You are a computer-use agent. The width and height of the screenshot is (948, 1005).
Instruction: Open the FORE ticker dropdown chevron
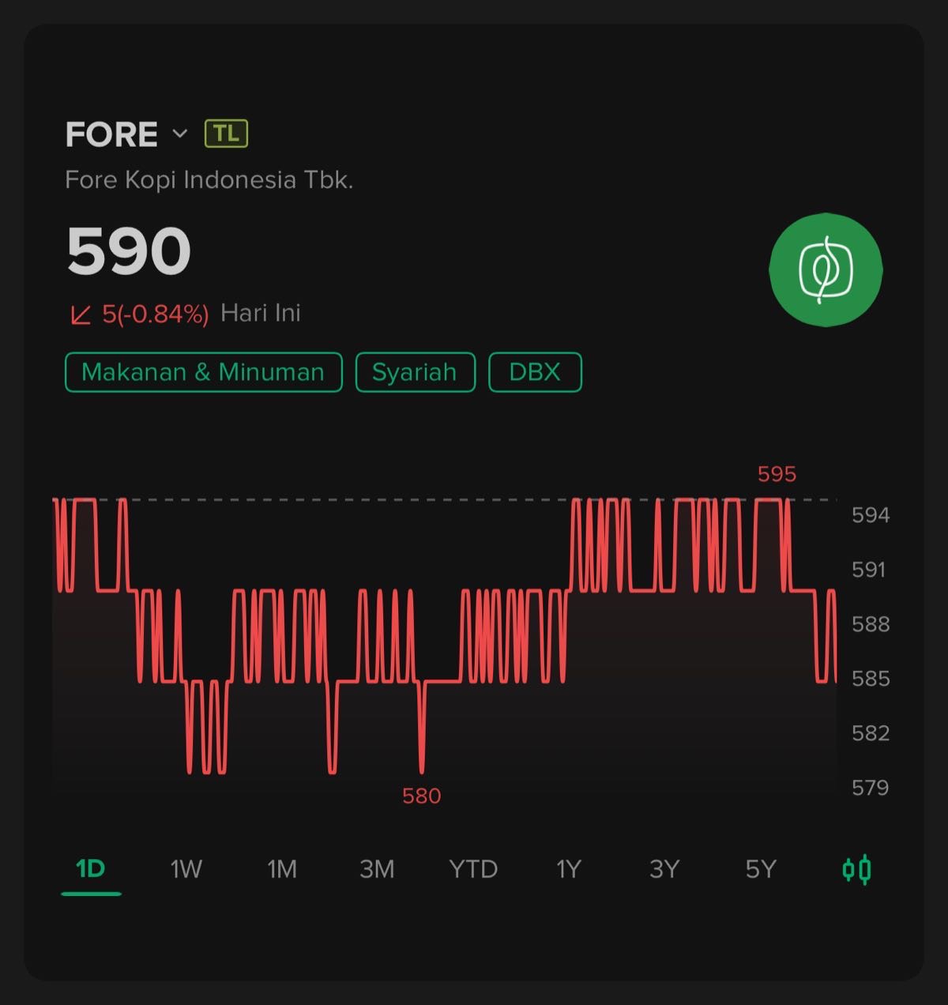(x=180, y=134)
